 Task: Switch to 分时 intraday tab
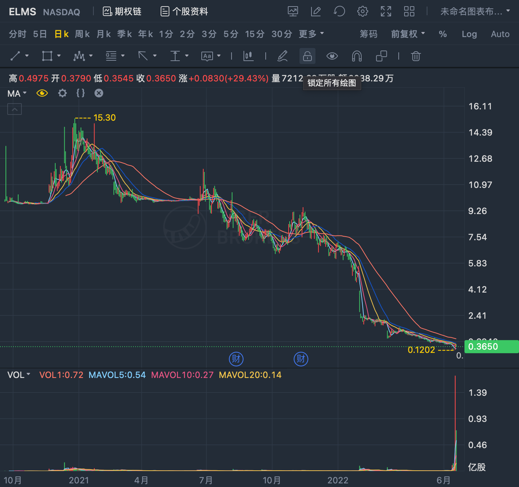point(17,34)
